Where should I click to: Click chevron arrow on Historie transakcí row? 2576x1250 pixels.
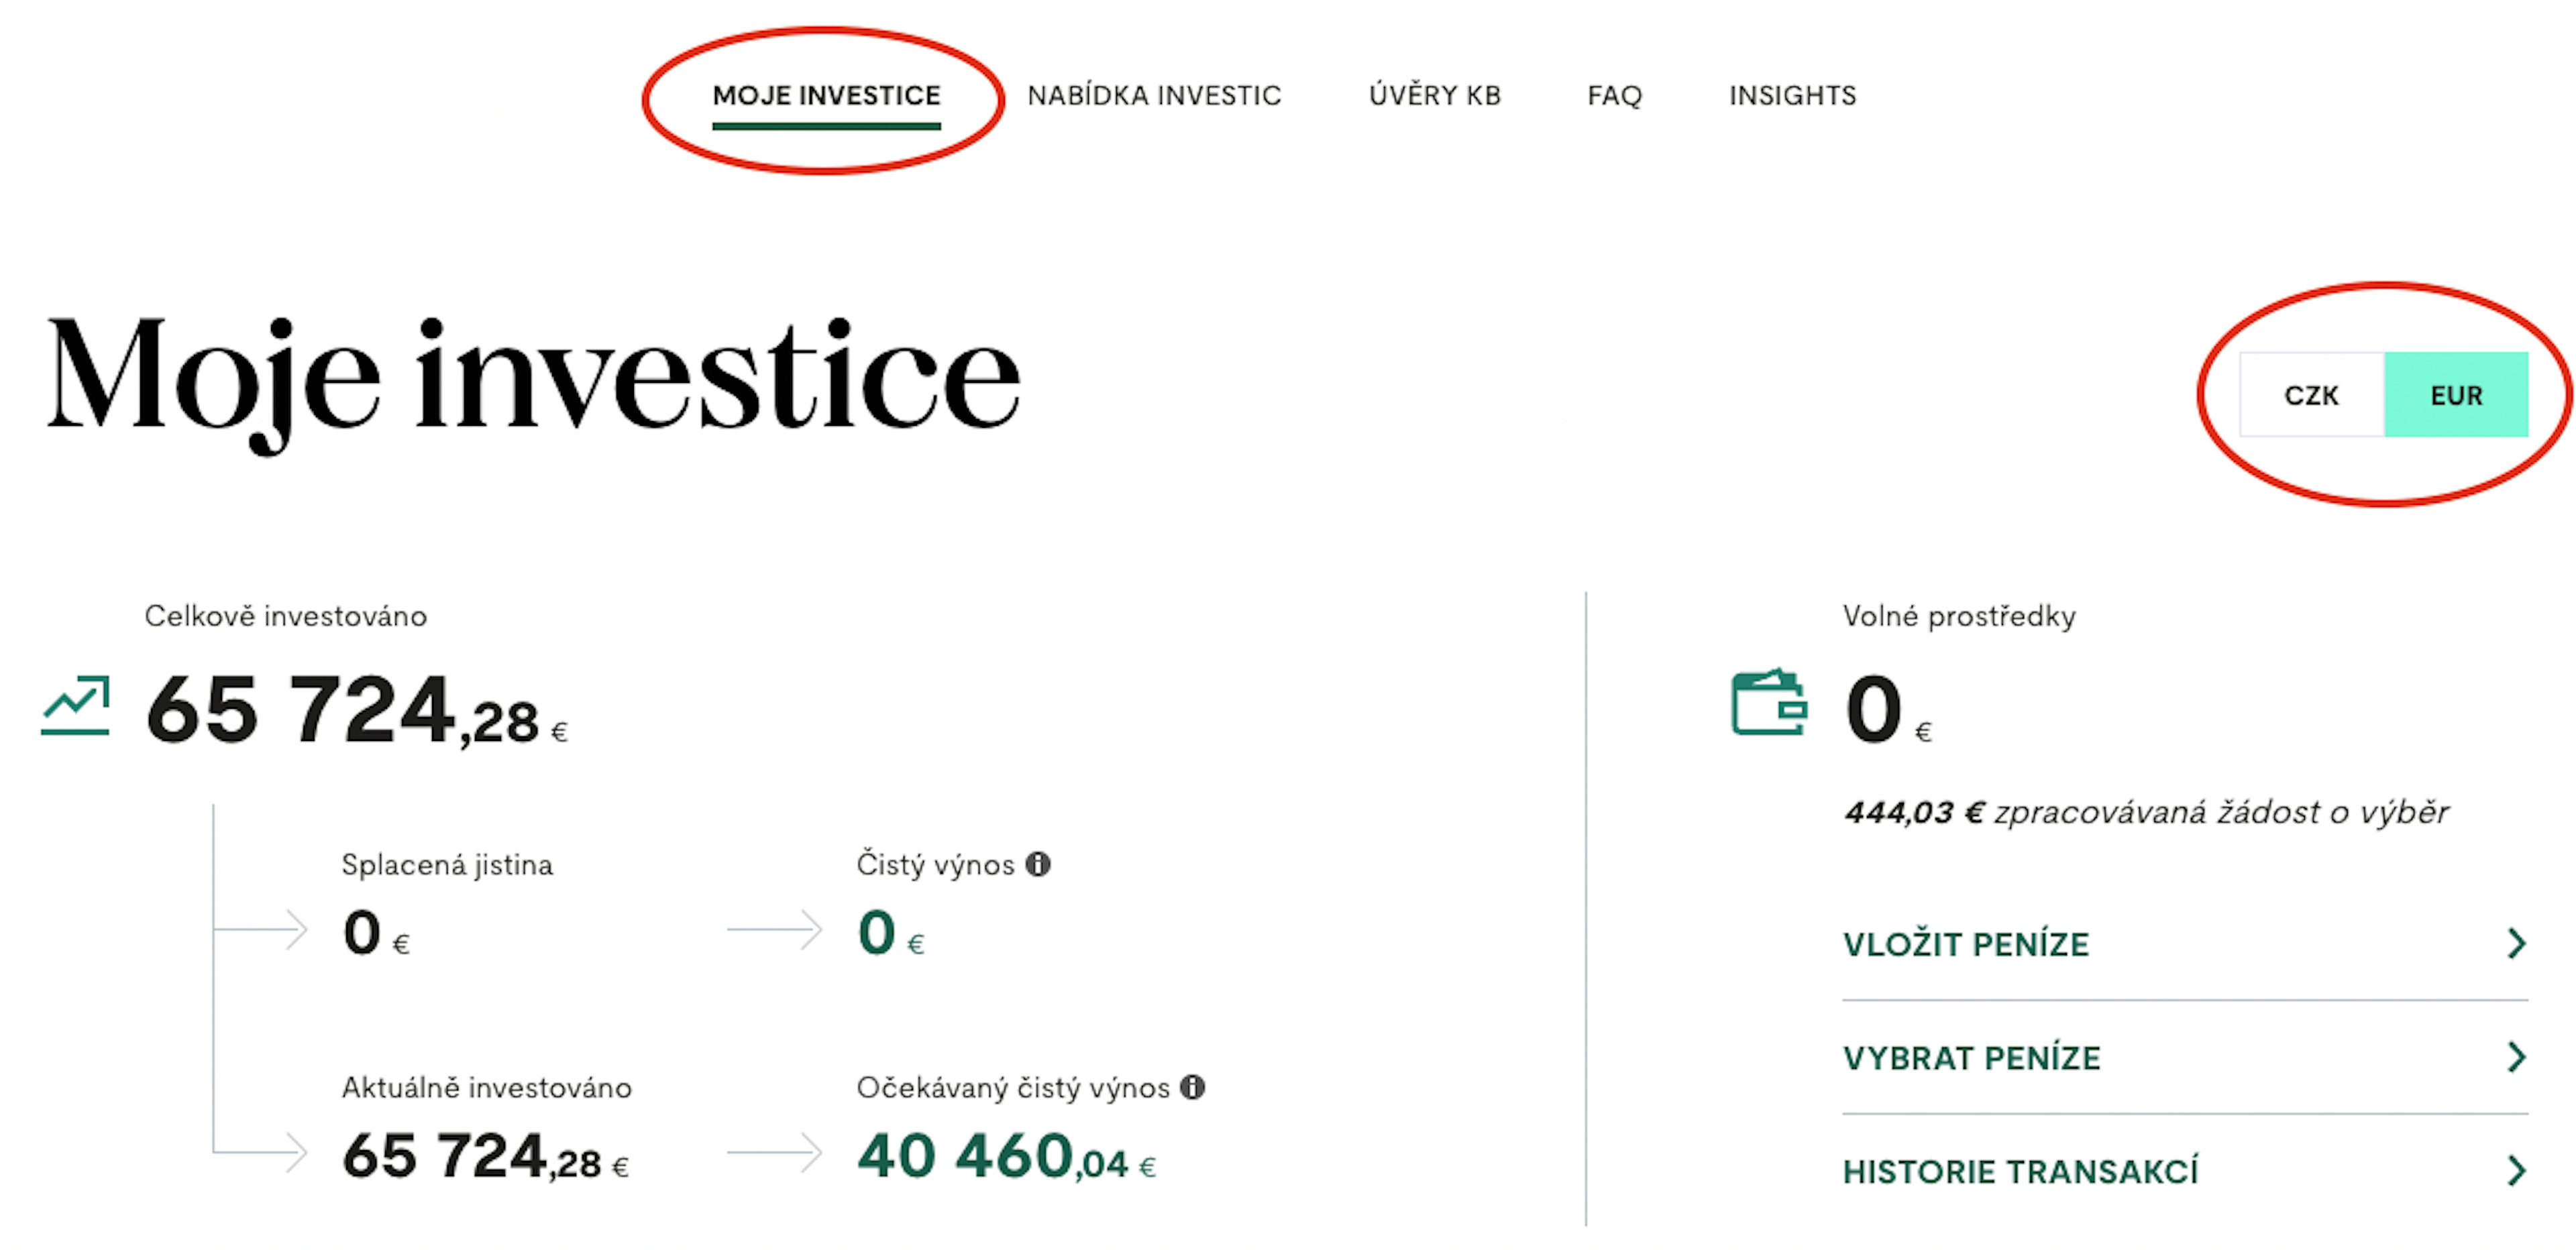tap(2517, 1171)
